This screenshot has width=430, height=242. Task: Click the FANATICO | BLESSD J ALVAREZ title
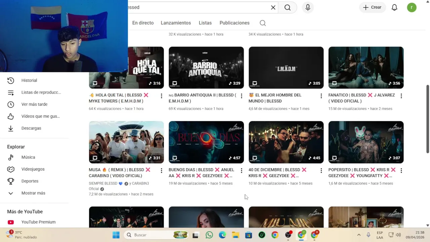(x=361, y=98)
